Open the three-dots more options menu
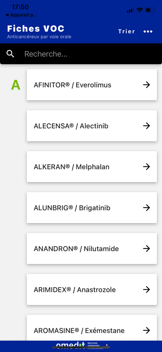The image size is (162, 352). (x=148, y=32)
